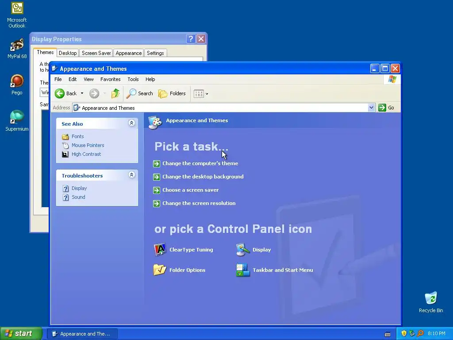Open the Tools menu
This screenshot has height=340, width=453.
133,79
